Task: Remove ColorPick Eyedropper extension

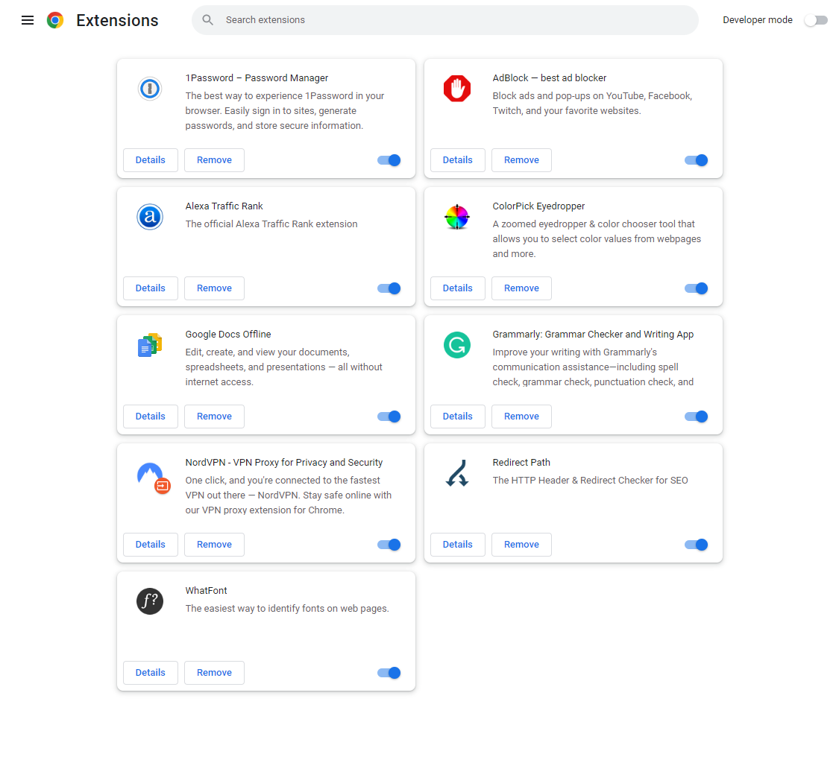Action: click(521, 288)
